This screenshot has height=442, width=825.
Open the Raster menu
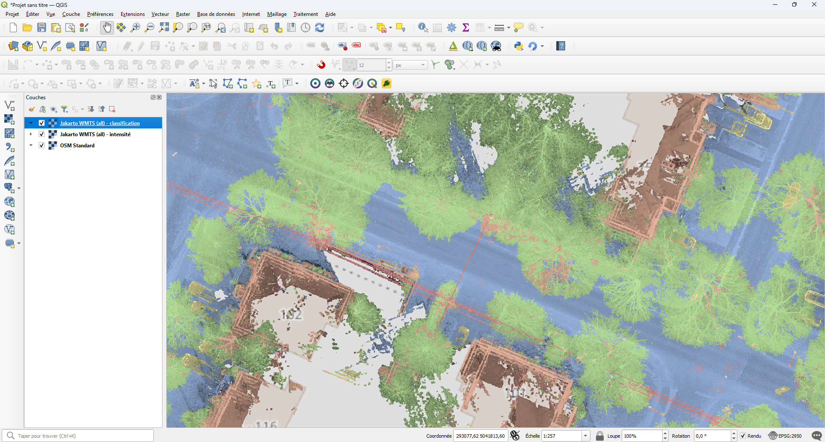(x=183, y=14)
